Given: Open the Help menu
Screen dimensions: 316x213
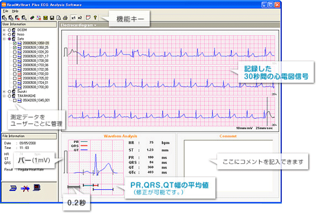Looking at the screenshot, I should tap(15, 11).
